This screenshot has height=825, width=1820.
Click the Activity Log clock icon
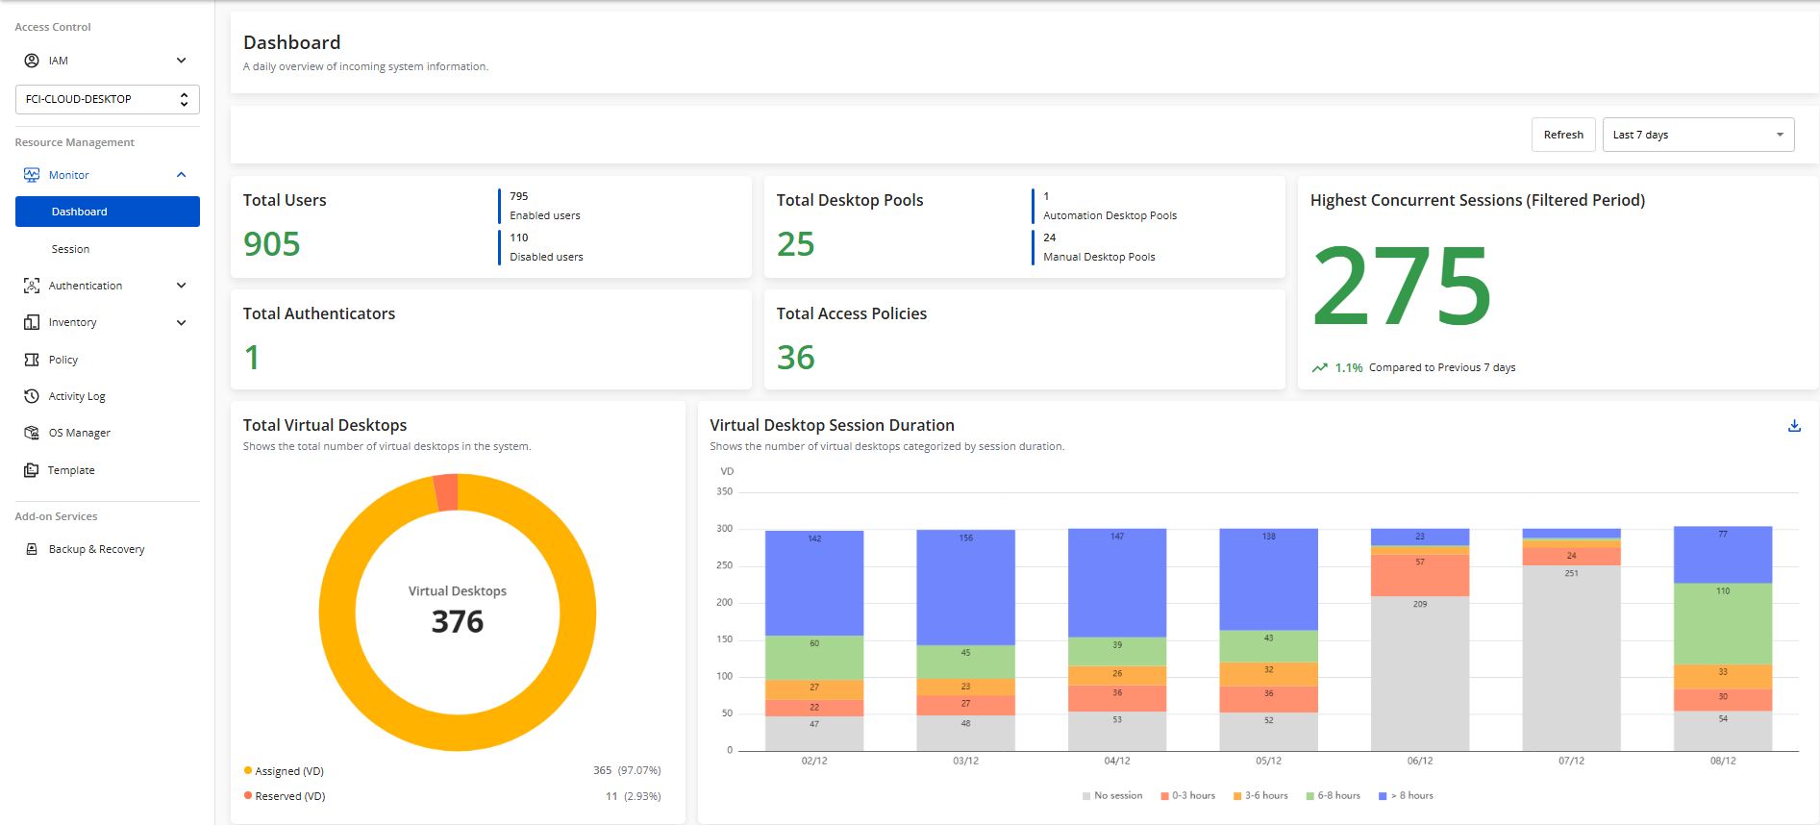pyautogui.click(x=32, y=396)
